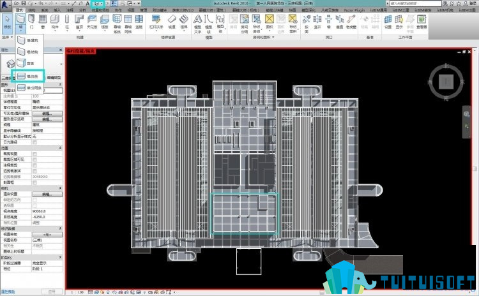
Task: Select the Stair tool
Action: [183, 22]
